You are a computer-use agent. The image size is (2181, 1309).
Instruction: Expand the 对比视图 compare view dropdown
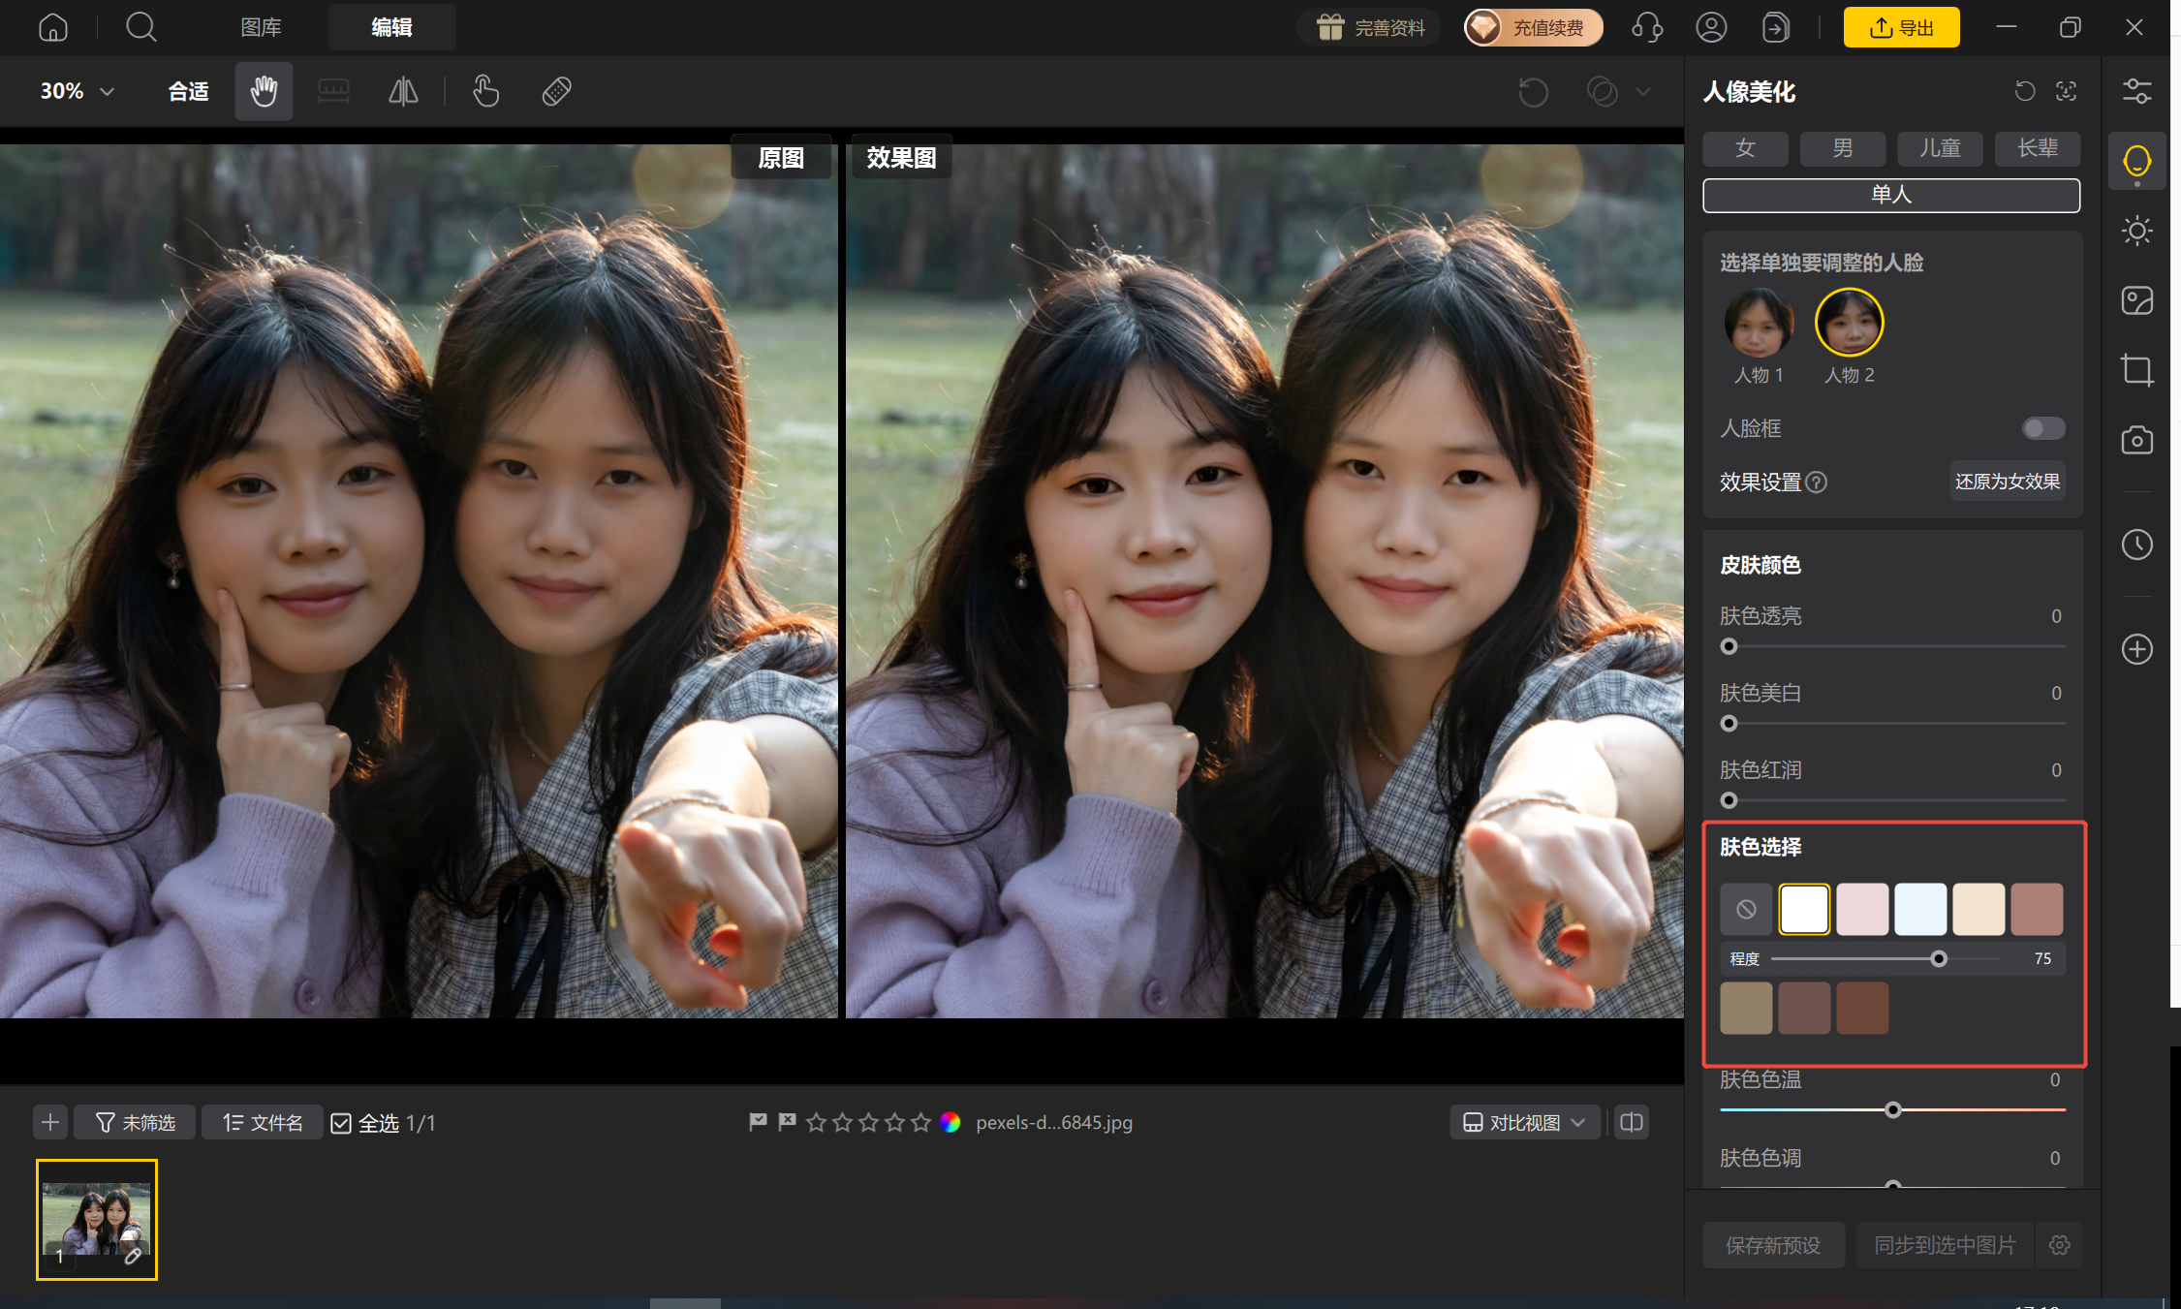point(1524,1123)
